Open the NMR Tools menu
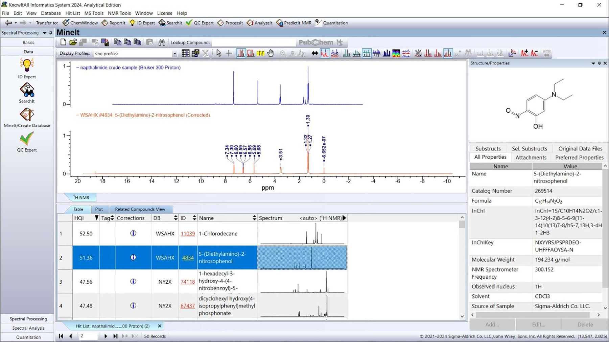 pos(119,13)
